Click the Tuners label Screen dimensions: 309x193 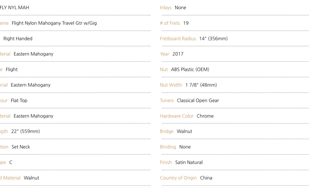point(167,100)
